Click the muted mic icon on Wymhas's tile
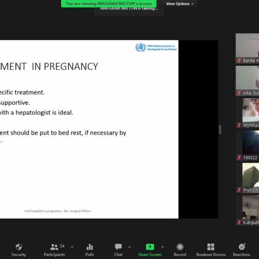 coord(239,125)
